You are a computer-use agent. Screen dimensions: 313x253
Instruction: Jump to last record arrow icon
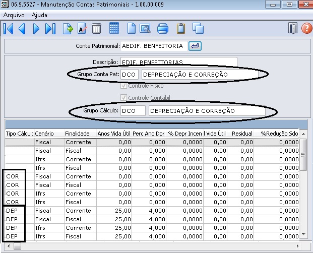50,29
